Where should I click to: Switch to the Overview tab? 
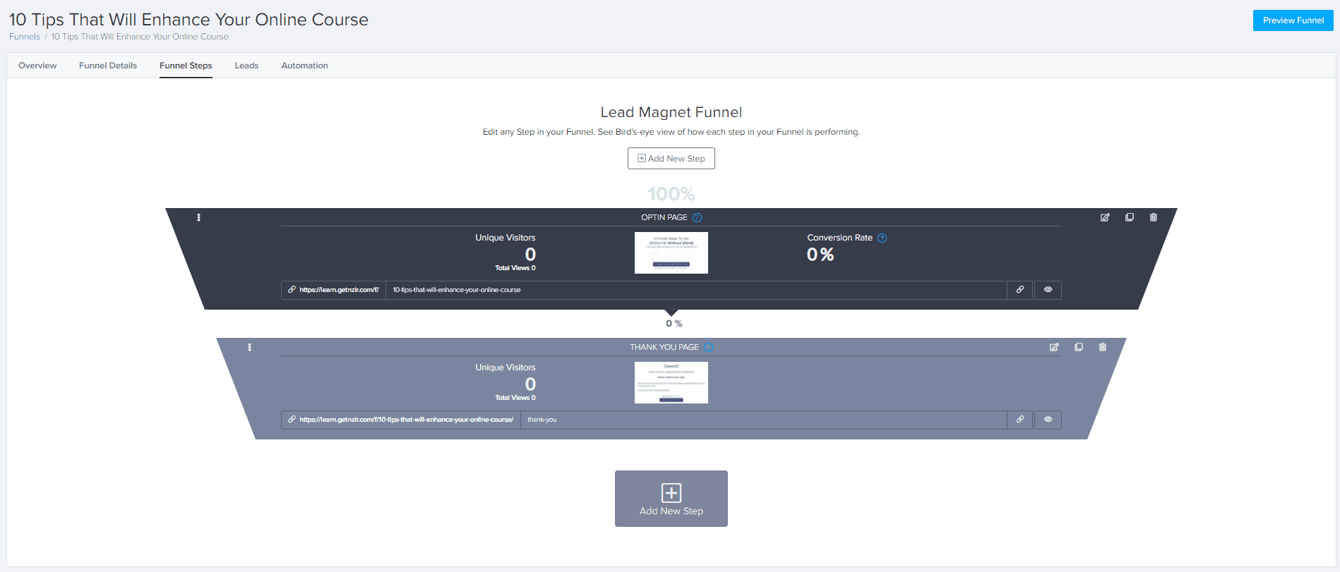pos(37,66)
